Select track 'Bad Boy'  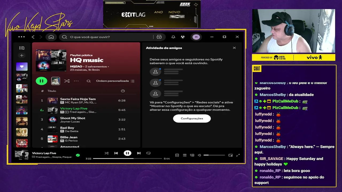(x=85, y=129)
